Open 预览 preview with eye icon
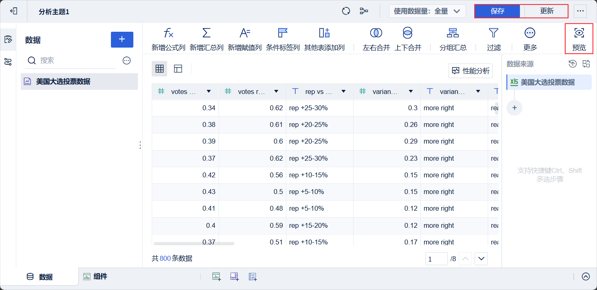Screen dimensions: 597x290 (579, 33)
